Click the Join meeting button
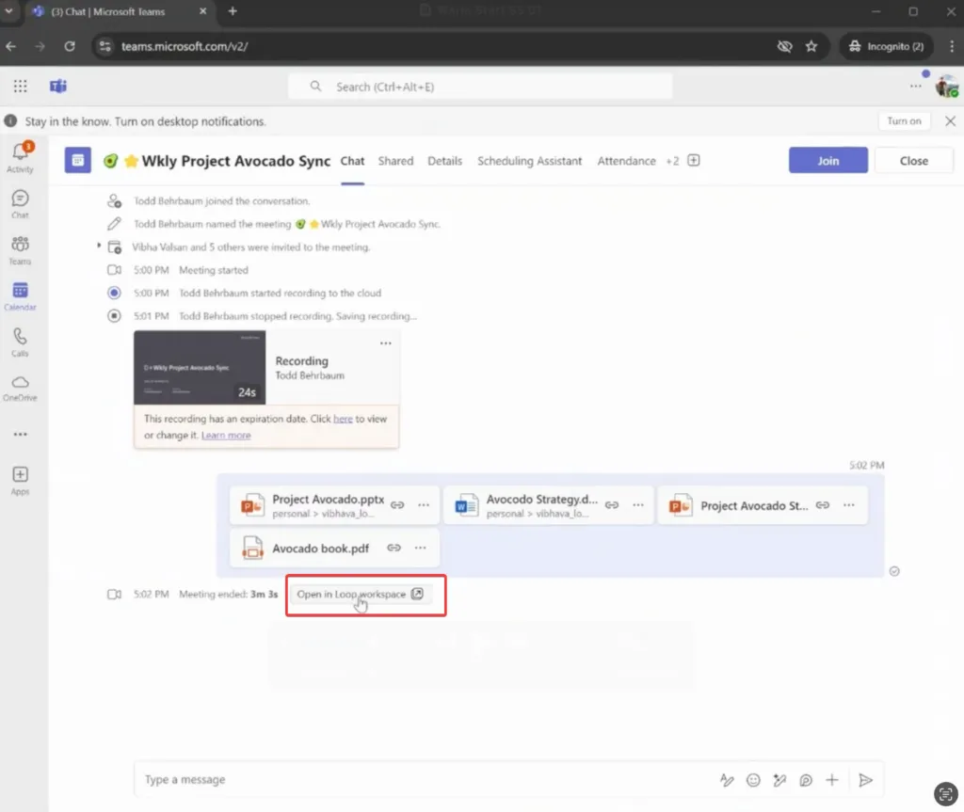964x812 pixels. coord(827,160)
